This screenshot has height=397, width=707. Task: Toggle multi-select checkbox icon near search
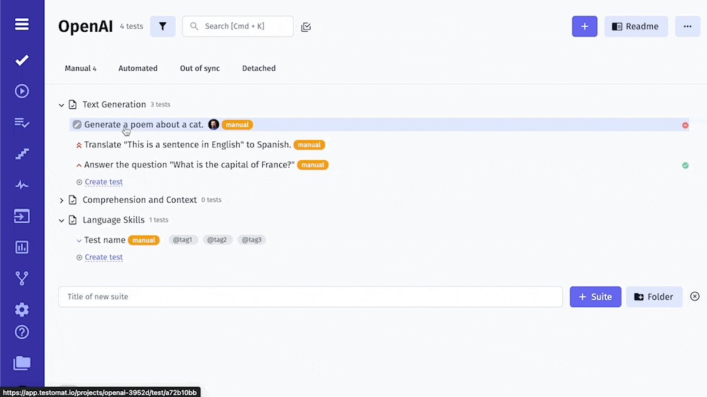pos(306,27)
